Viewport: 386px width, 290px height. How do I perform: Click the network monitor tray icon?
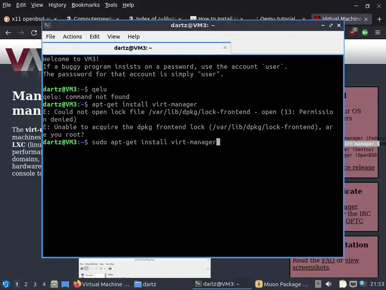(353, 284)
